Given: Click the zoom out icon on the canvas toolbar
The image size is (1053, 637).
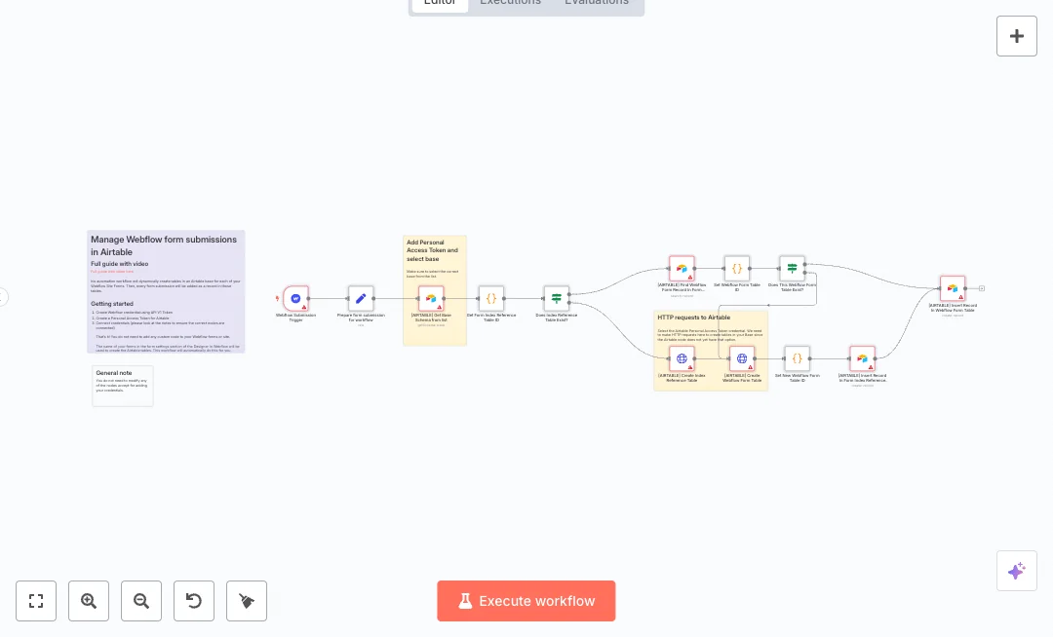Looking at the screenshot, I should [141, 601].
